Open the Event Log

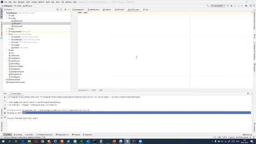pos(247,135)
